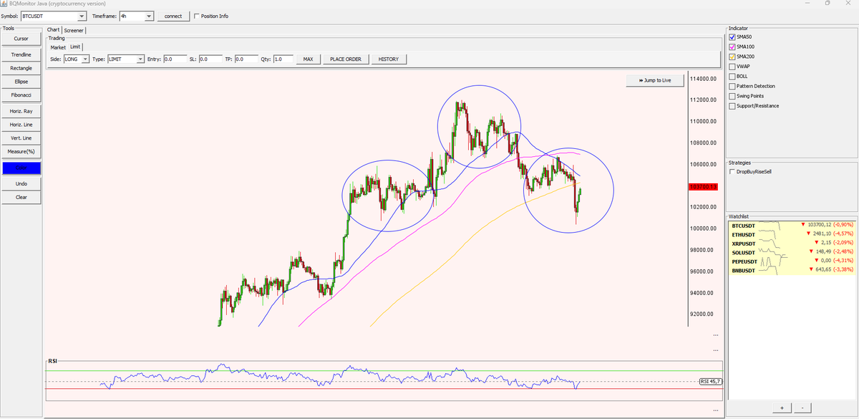Image resolution: width=859 pixels, height=419 pixels.
Task: Select ETHUSDT in the watchlist
Action: (792, 234)
